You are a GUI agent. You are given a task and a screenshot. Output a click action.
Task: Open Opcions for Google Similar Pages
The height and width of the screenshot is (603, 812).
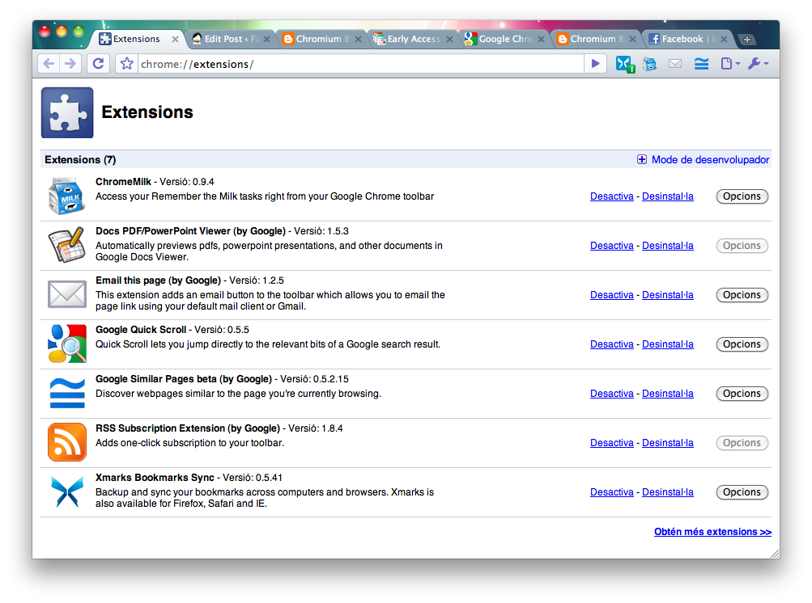742,394
